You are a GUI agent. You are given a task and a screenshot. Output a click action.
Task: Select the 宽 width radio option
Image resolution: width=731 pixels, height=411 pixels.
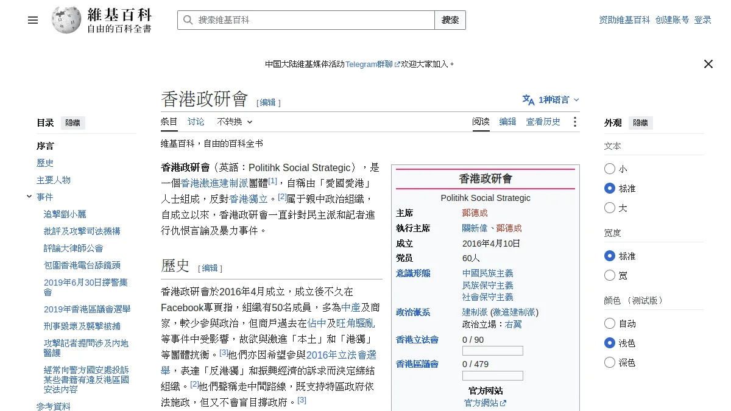(610, 275)
